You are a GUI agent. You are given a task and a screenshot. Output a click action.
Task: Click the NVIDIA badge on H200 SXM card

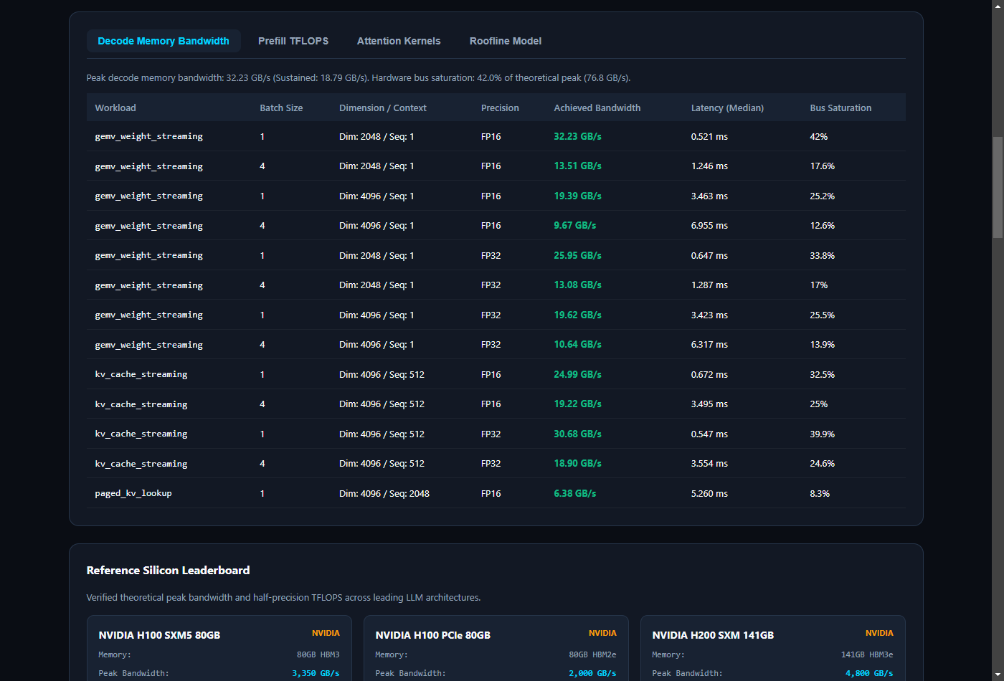(879, 633)
